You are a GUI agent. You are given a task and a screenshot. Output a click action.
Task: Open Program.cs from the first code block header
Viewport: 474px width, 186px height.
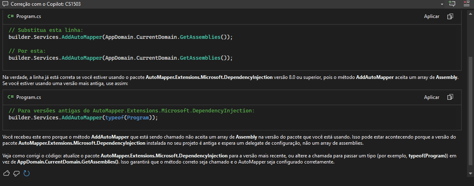click(x=29, y=16)
